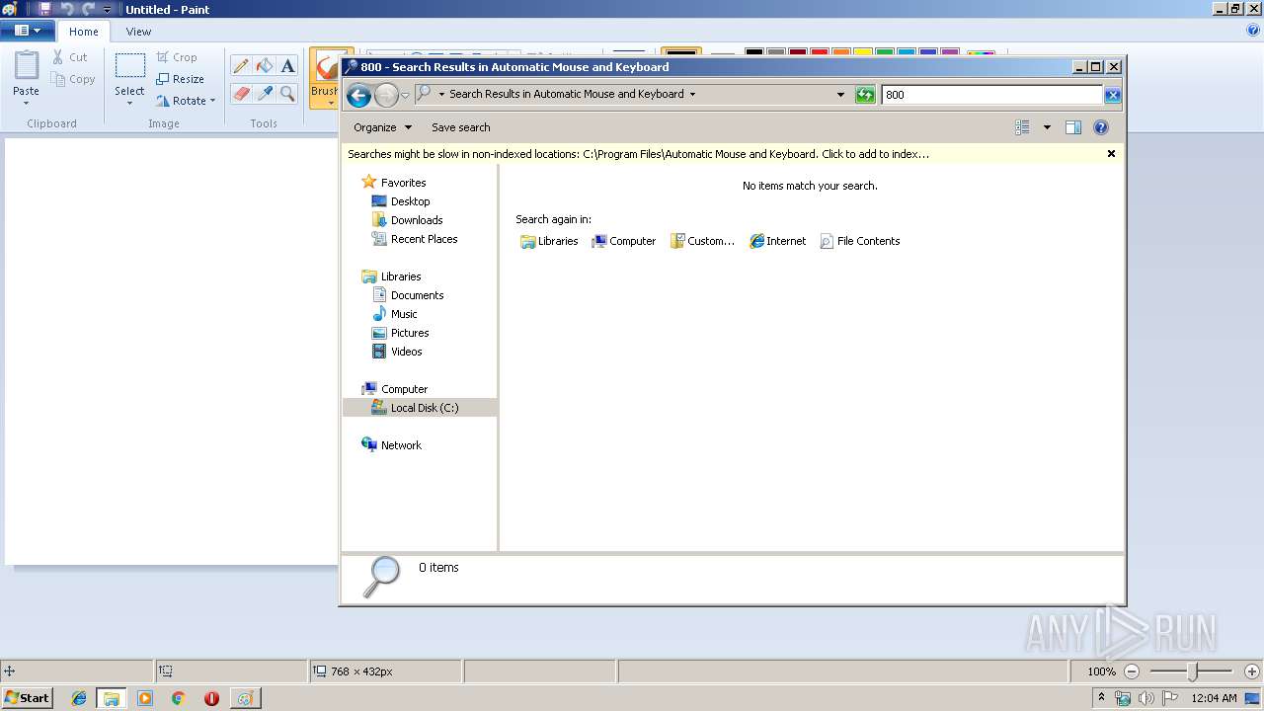Click Save search in Explorer toolbar
This screenshot has width=1264, height=711.
click(460, 127)
